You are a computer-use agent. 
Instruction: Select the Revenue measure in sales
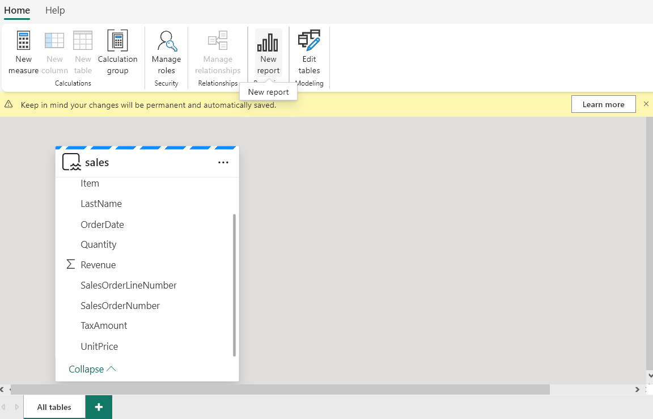point(98,264)
